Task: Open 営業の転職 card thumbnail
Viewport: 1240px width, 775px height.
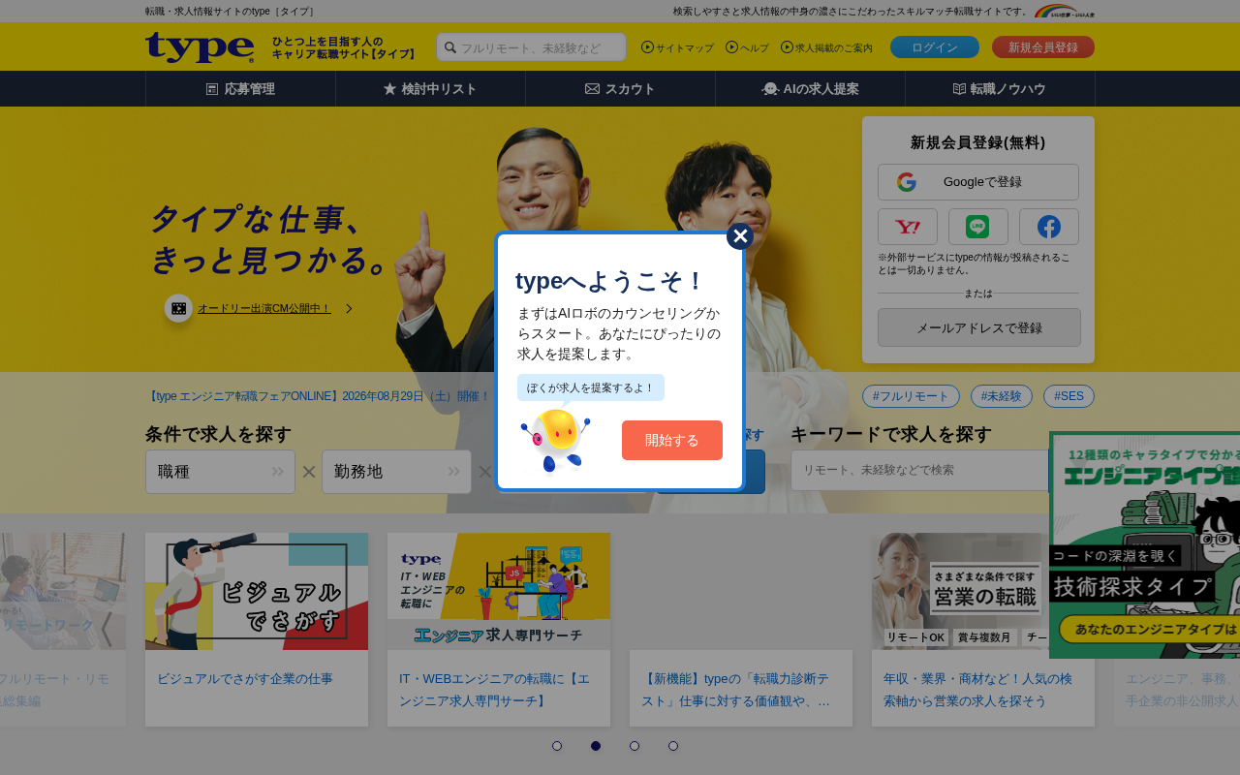Action: click(x=983, y=591)
